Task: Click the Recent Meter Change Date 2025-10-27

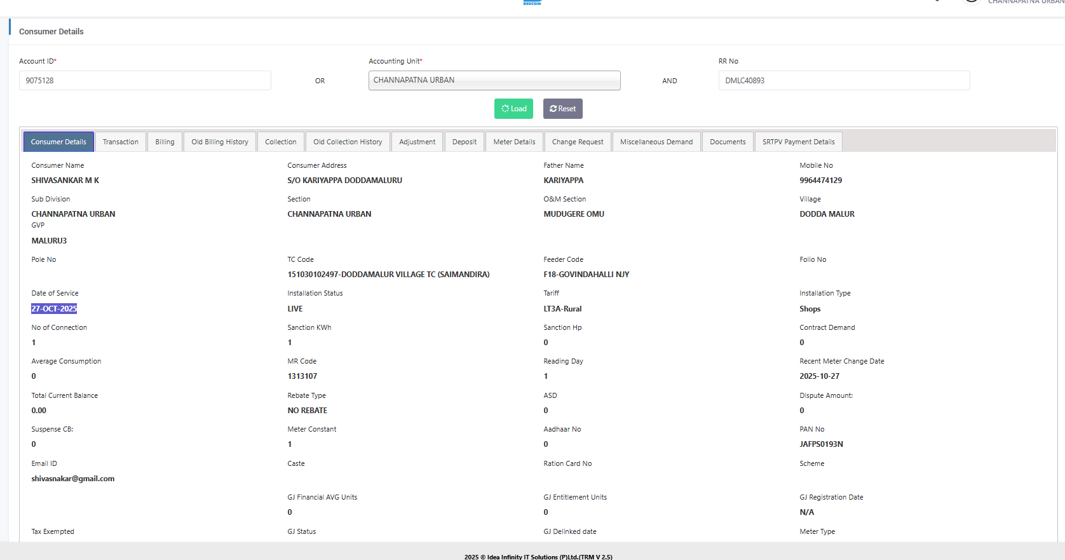Action: 820,376
